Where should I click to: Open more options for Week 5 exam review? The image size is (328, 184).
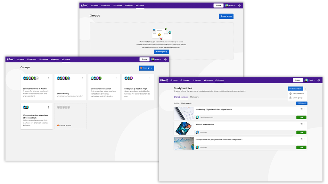(x=305, y=124)
